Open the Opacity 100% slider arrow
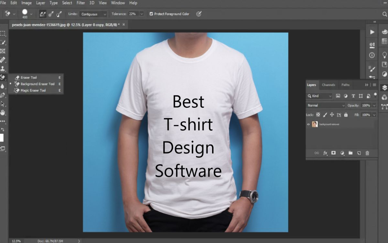Viewport: 388px width, 243px height. (374, 106)
